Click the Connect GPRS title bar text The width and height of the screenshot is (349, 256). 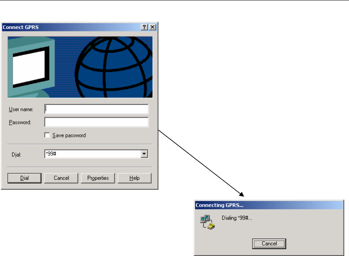[x=21, y=27]
